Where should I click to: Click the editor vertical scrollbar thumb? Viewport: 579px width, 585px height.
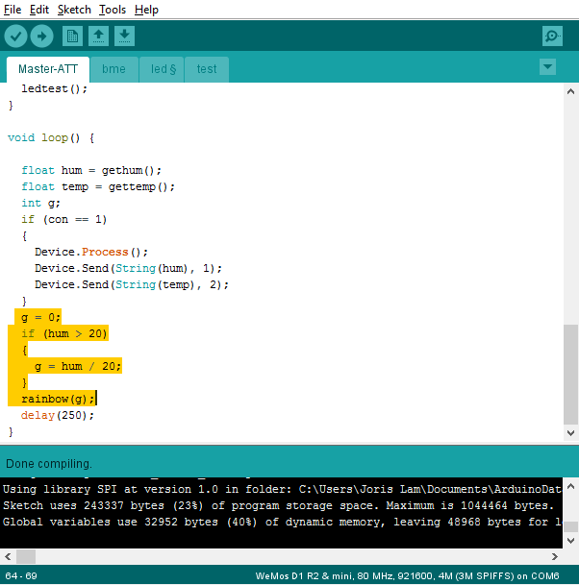570,375
